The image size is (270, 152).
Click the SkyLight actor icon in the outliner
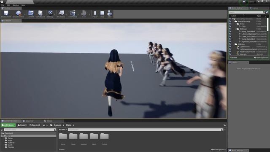[x=238, y=54]
